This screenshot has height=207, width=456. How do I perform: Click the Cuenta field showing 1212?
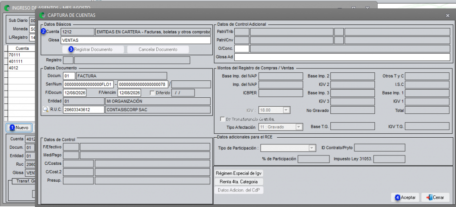tap(77, 32)
